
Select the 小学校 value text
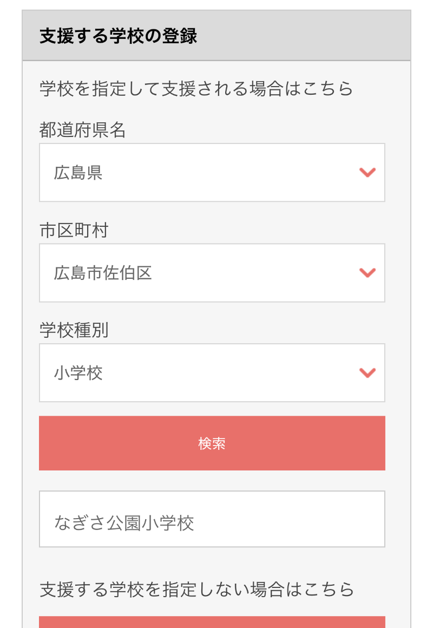pyautogui.click(x=78, y=373)
